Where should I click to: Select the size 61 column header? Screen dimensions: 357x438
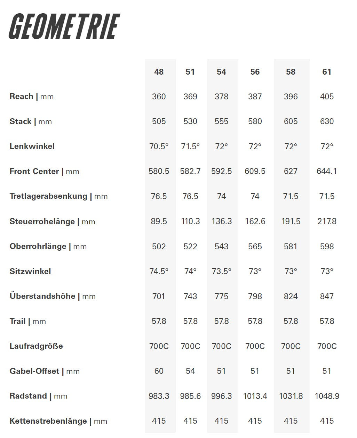[x=327, y=72]
